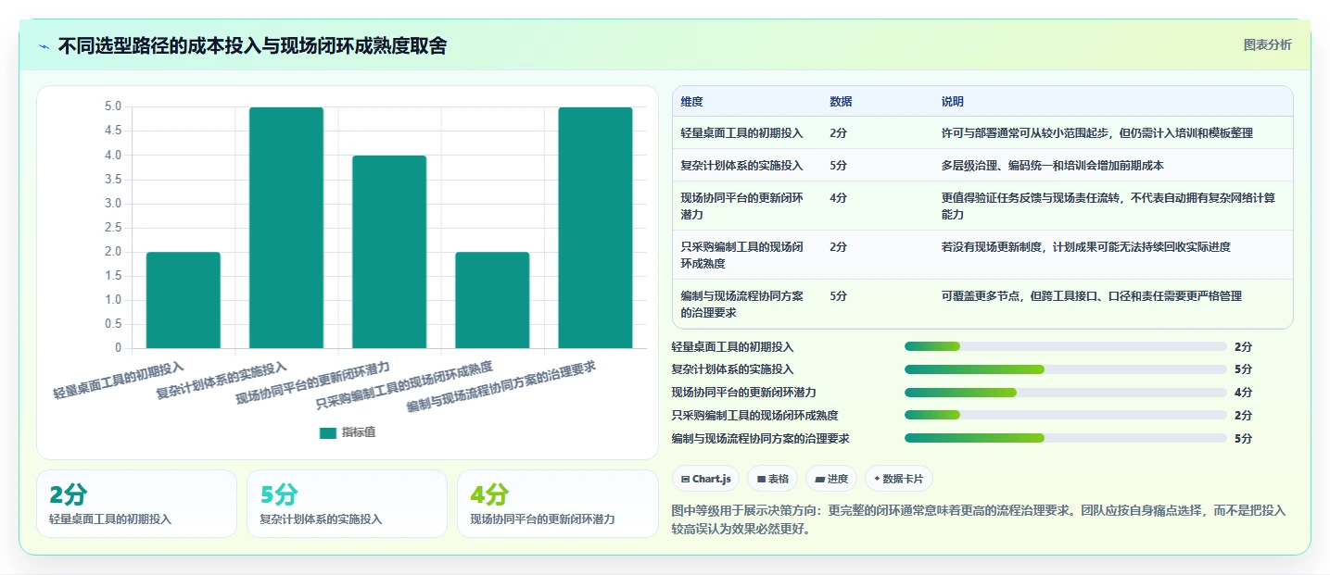
Task: Click description starting 若没有现场更新制度
Action: pyautogui.click(x=1086, y=246)
